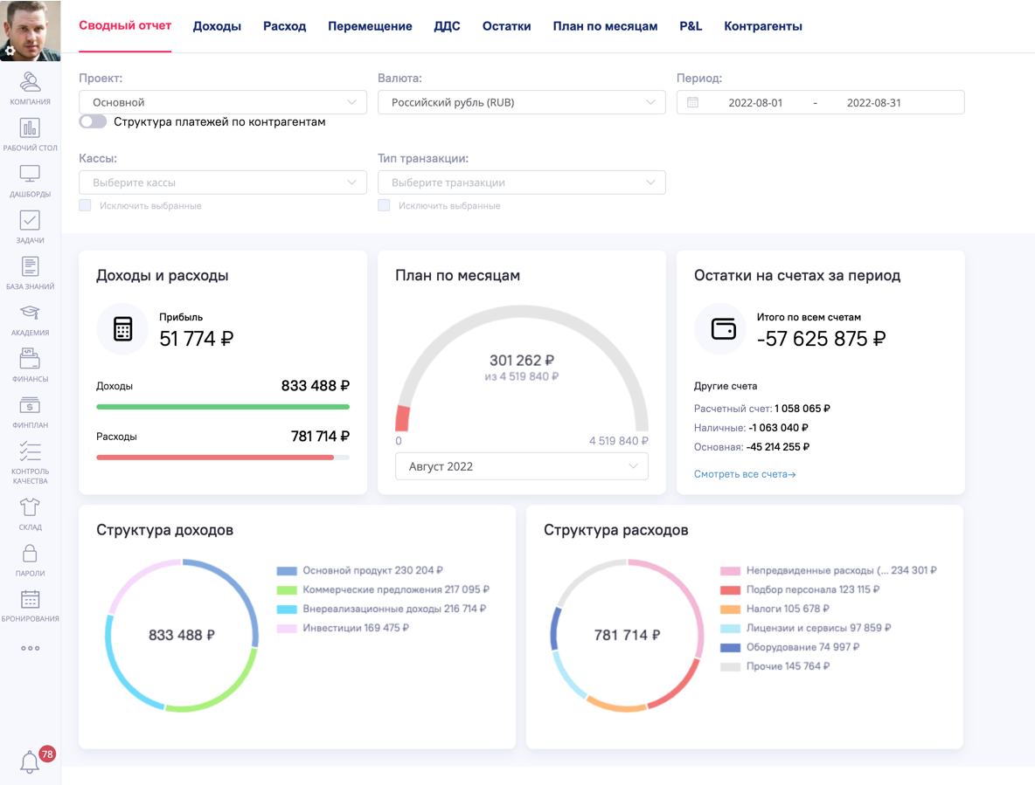Click the notifications bell with badge 78

point(31,761)
